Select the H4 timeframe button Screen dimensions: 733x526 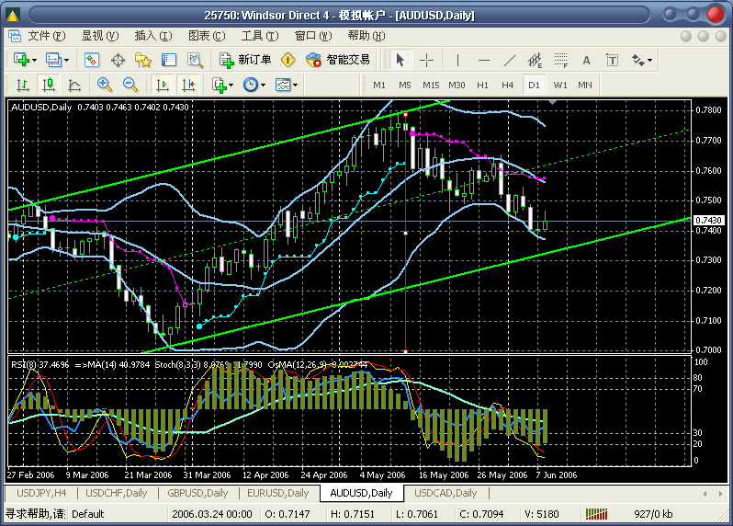coord(508,85)
